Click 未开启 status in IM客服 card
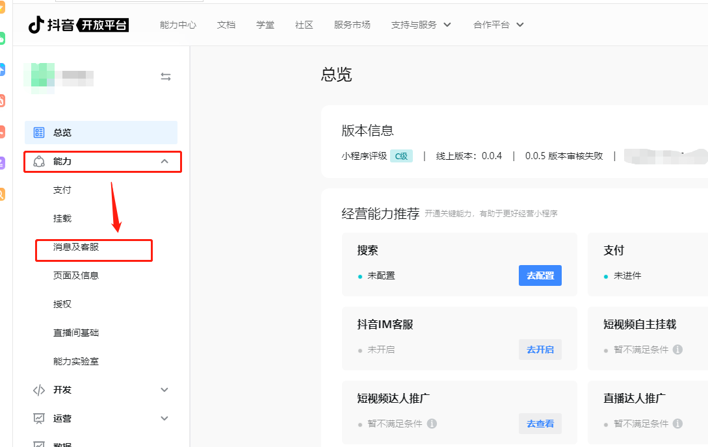Screen dimensions: 708x447 pyautogui.click(x=381, y=350)
